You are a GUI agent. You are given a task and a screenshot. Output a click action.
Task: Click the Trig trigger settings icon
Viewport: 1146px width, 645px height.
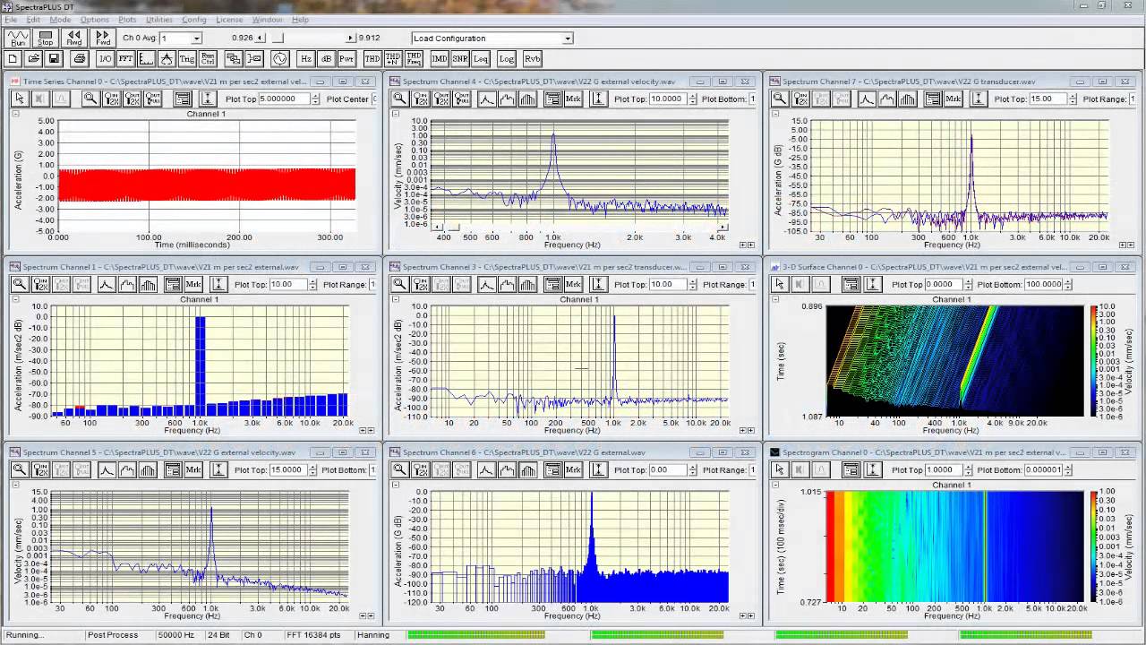[186, 59]
